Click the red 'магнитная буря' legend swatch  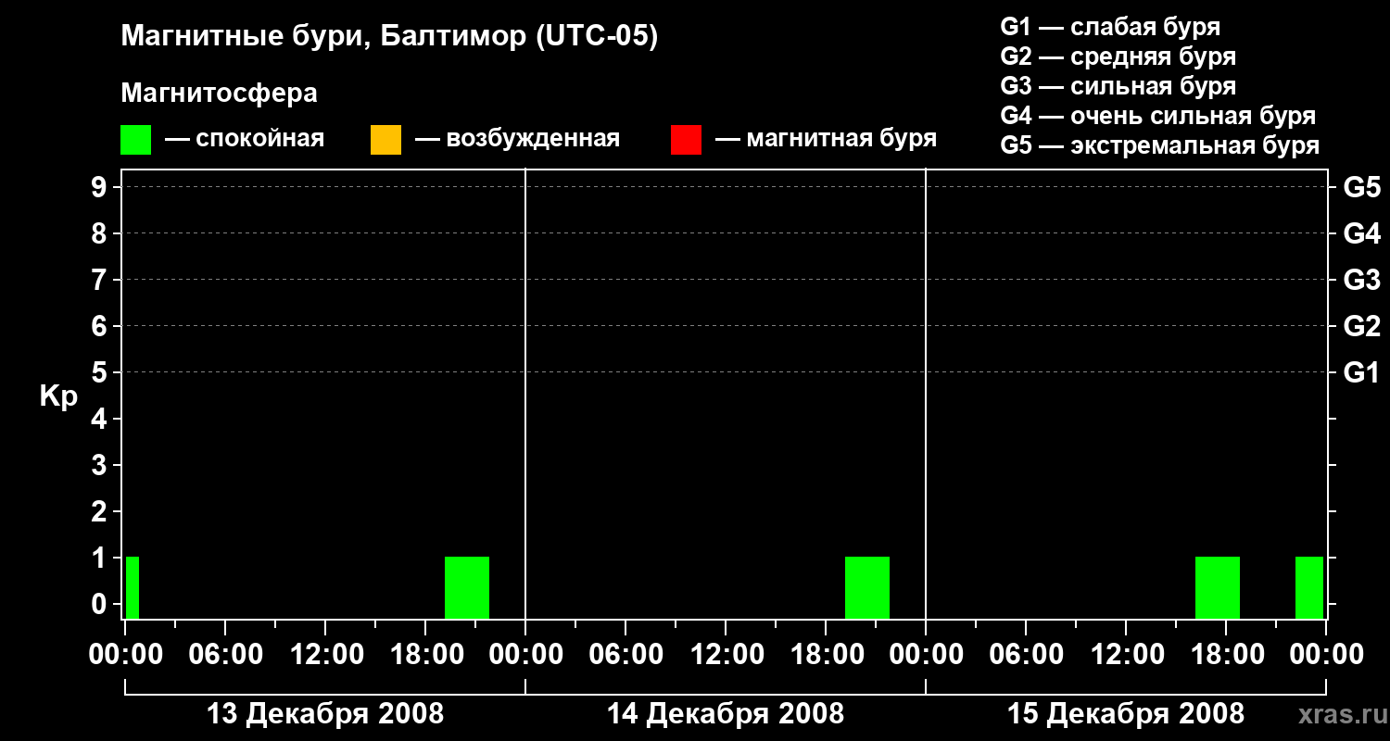[x=686, y=139]
